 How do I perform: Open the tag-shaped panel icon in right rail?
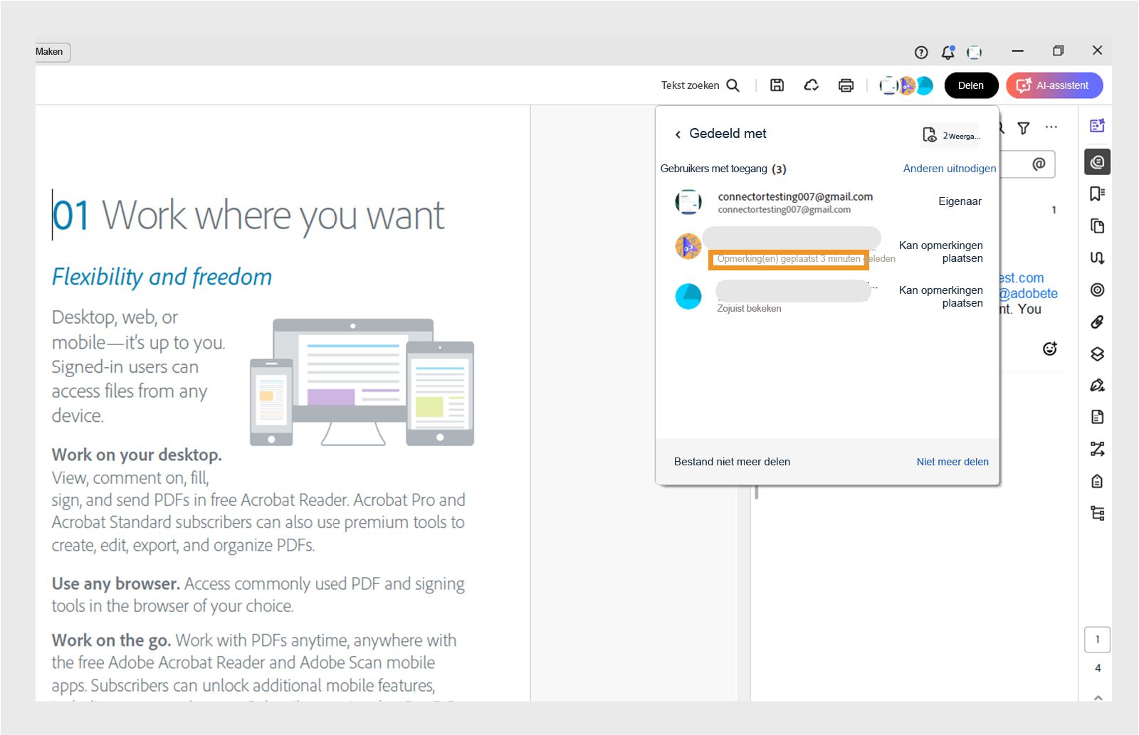point(1097,482)
